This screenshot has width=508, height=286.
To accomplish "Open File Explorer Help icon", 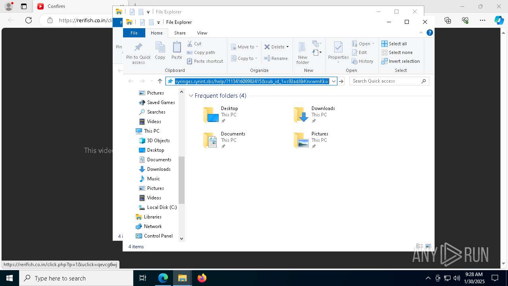I will [x=429, y=33].
